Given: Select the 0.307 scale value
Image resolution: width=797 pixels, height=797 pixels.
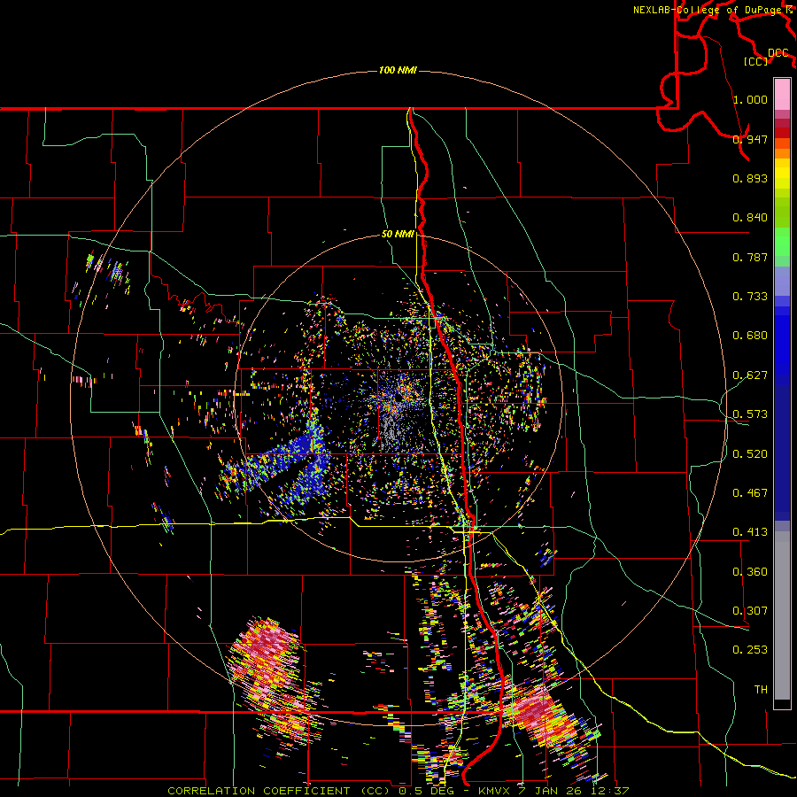Looking at the screenshot, I should coord(750,610).
